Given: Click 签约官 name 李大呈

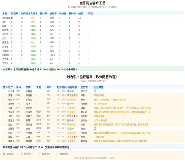Looking at the screenshot, I should (x=84, y=112).
